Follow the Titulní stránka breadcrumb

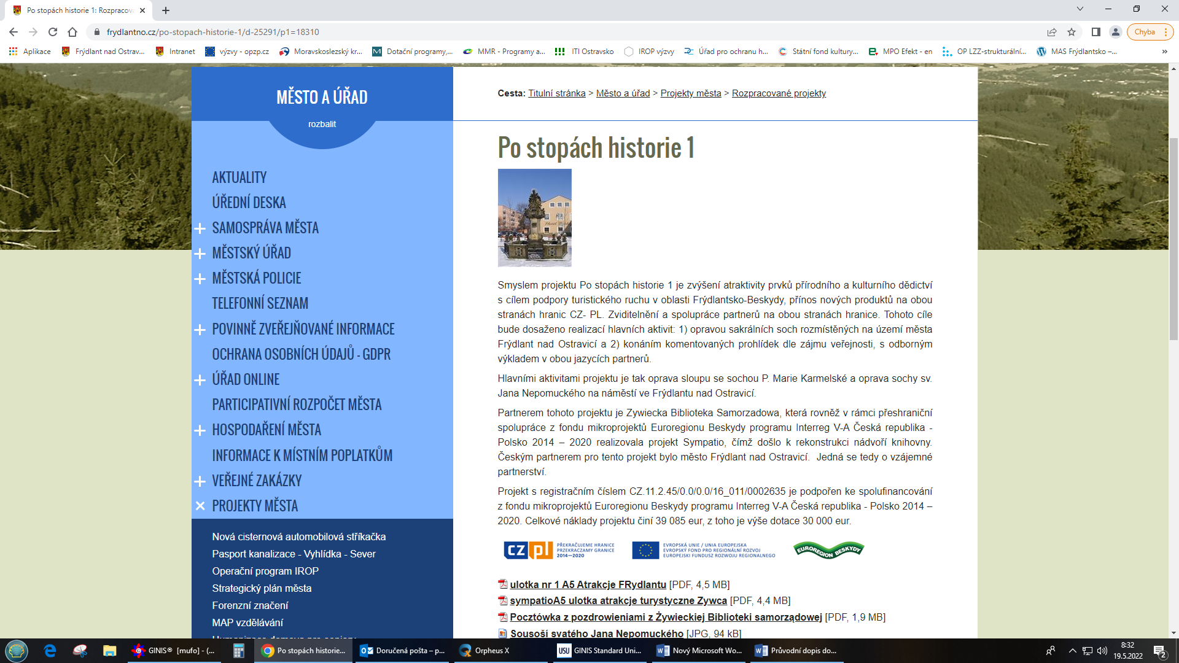(x=556, y=93)
